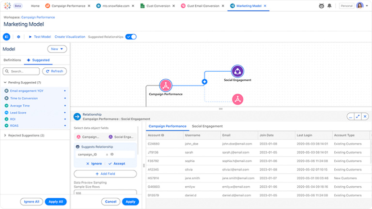The height and width of the screenshot is (209, 372).
Task: Select the unlabeled pink suggested node
Action: 237,99
